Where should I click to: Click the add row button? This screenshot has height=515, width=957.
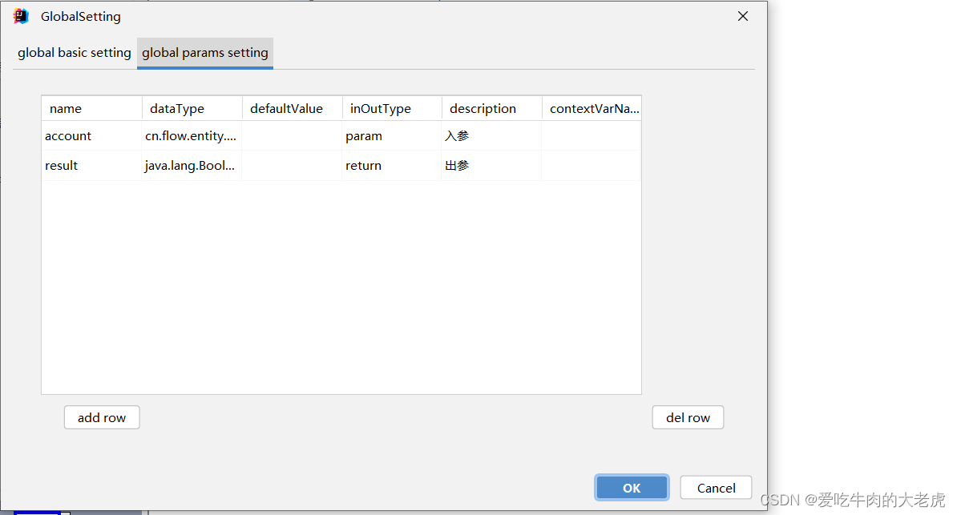click(x=101, y=417)
